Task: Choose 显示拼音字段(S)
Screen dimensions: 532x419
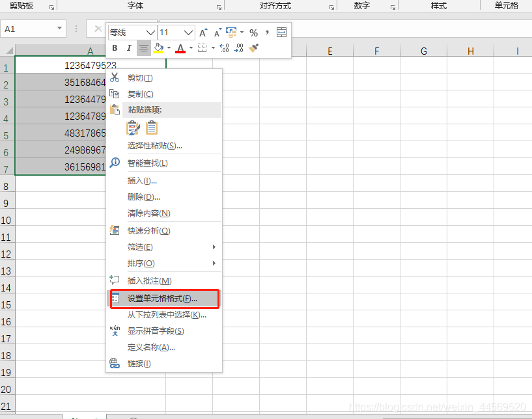Action: 164,331
